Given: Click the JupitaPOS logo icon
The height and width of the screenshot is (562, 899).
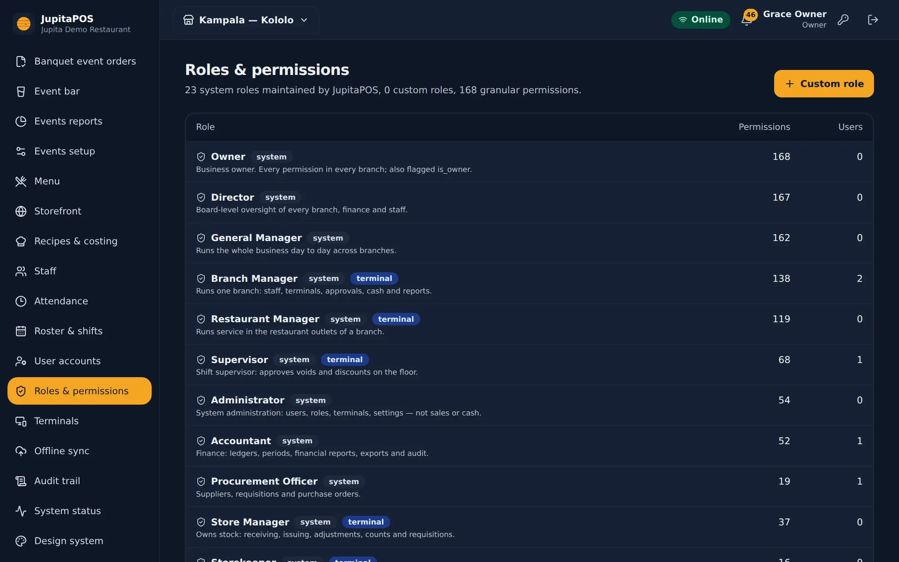Looking at the screenshot, I should point(24,23).
